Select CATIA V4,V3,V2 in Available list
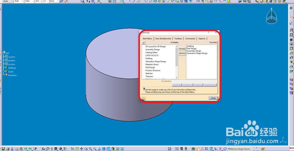This screenshot has height=151, width=294. pos(152,55)
